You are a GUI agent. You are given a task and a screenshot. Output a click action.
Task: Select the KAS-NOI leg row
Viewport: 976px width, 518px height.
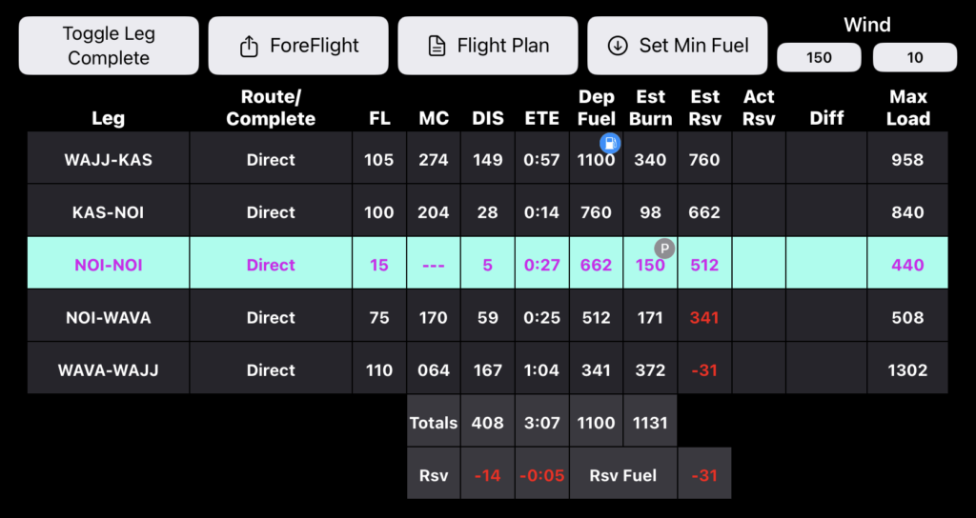click(x=109, y=212)
